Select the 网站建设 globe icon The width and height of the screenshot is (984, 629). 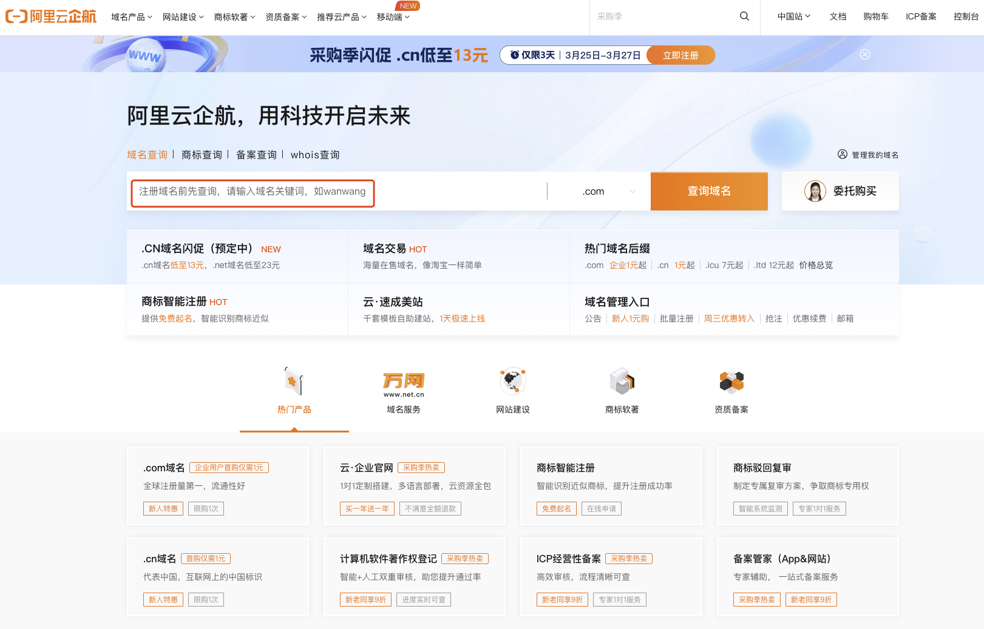pyautogui.click(x=513, y=382)
